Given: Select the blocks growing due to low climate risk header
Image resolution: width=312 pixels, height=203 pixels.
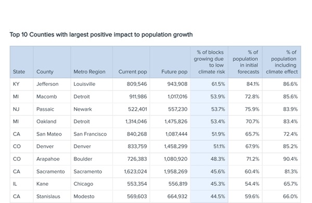Looking at the screenshot, I should 210,62.
